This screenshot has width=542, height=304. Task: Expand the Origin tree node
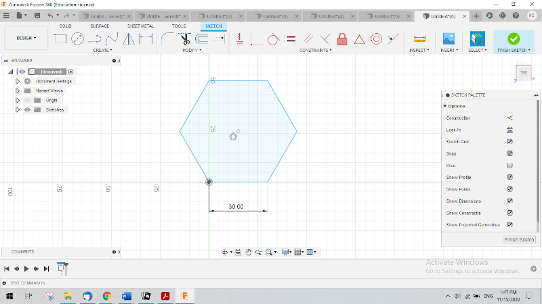pos(18,100)
